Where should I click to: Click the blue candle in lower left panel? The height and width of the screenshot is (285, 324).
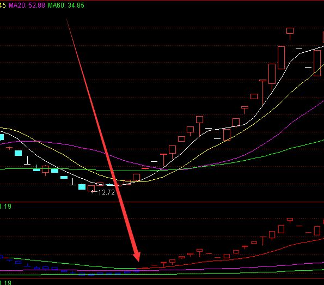coord(18,262)
